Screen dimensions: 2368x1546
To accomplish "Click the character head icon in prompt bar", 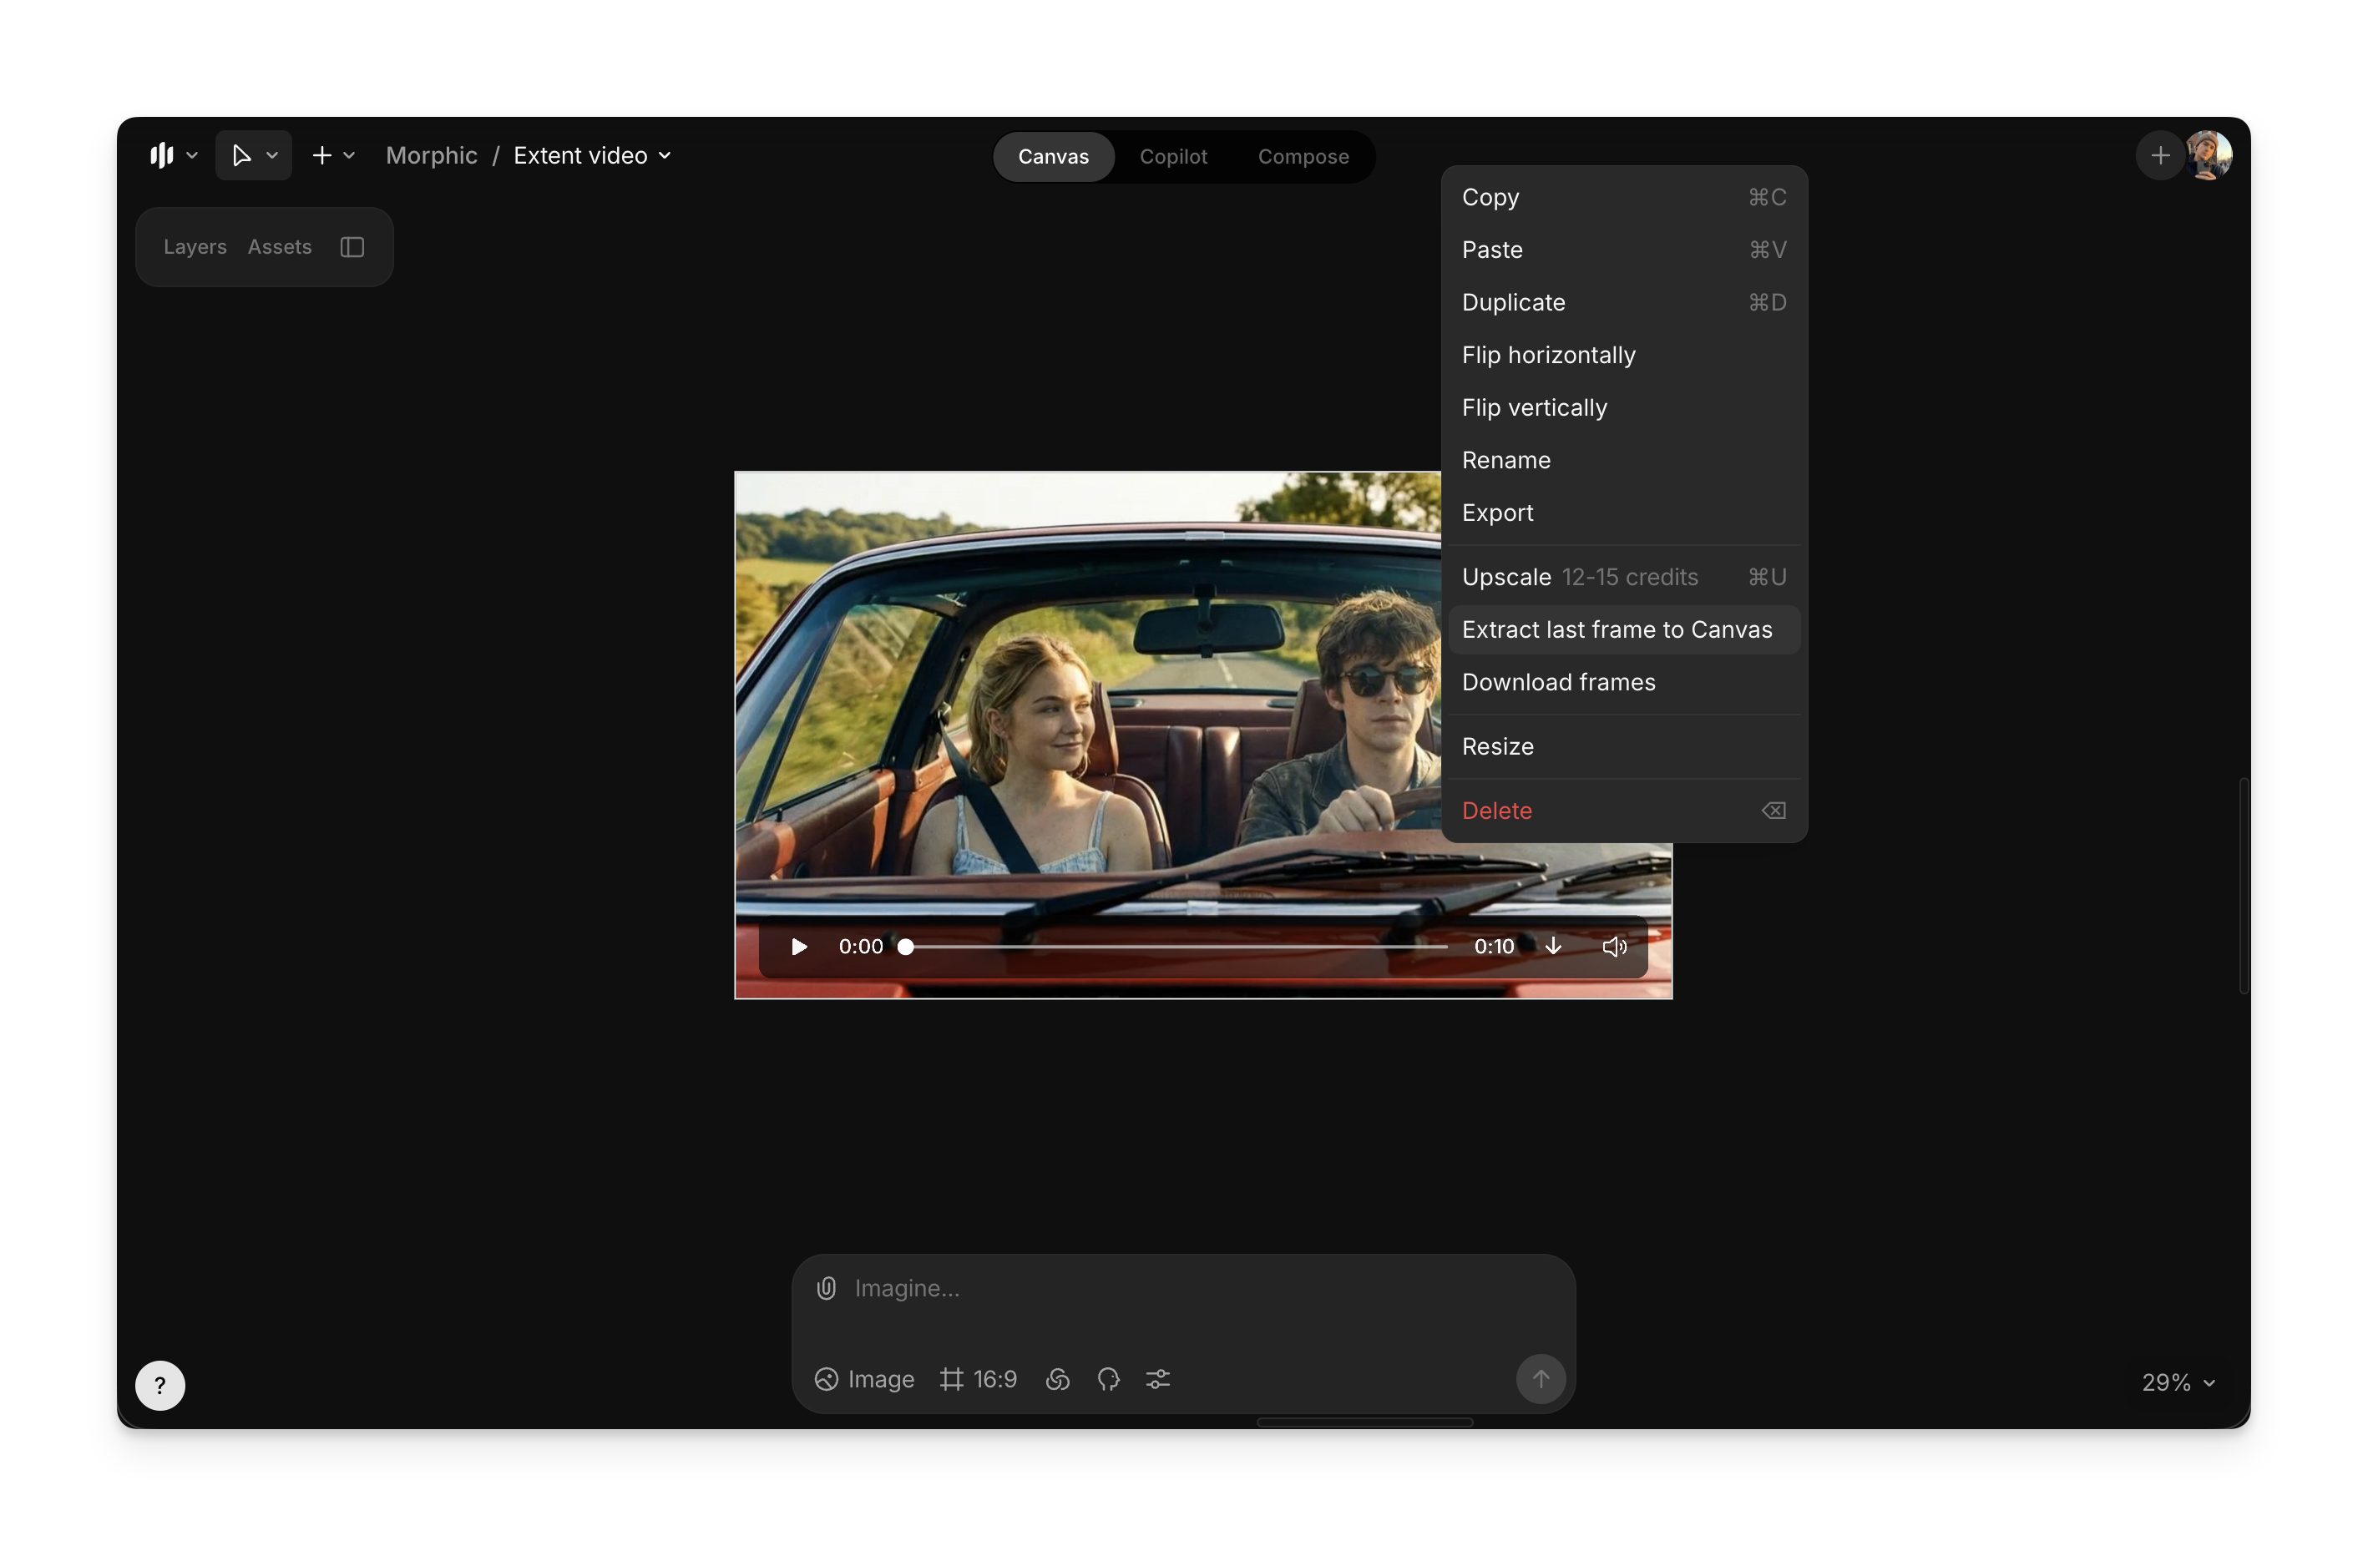I will click(x=1107, y=1379).
